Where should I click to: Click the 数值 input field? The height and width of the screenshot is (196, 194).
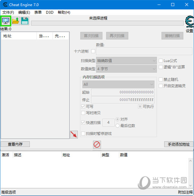point(144,51)
